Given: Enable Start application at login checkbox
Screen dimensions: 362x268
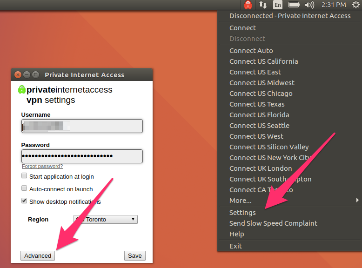Looking at the screenshot, I should click(24, 176).
